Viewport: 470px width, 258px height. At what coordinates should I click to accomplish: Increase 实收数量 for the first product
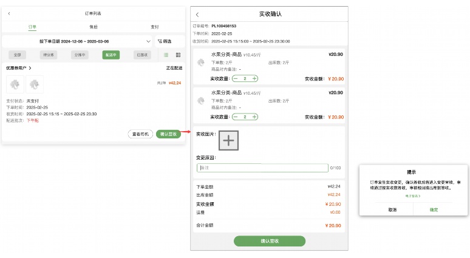254,78
